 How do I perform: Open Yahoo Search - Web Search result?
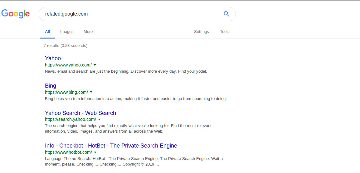[80, 113]
